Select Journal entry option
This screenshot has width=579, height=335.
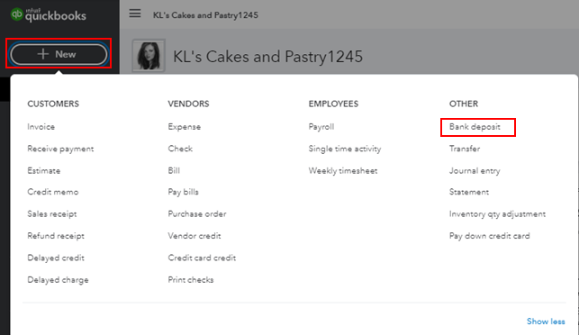pyautogui.click(x=475, y=170)
